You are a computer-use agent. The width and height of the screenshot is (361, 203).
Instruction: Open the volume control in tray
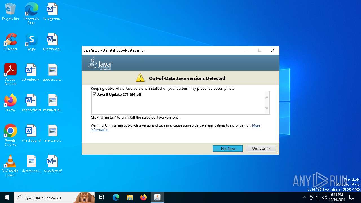point(325,197)
